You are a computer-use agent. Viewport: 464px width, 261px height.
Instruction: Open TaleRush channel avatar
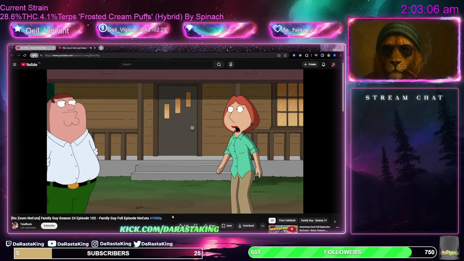15,225
